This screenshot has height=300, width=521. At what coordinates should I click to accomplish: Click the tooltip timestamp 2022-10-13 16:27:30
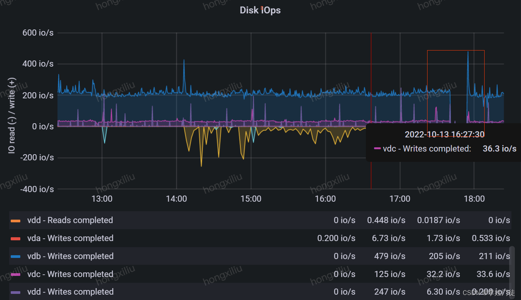pyautogui.click(x=444, y=134)
